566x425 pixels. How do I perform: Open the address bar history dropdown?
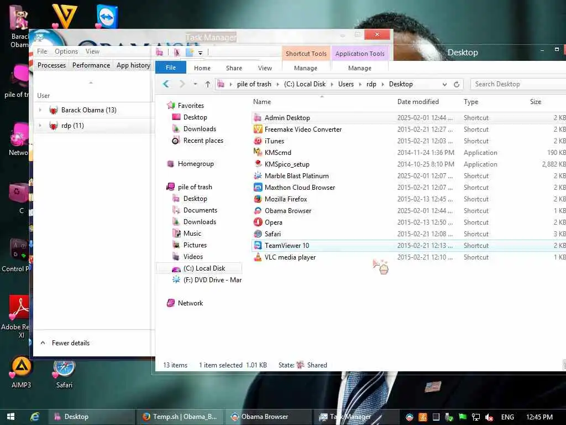point(445,84)
